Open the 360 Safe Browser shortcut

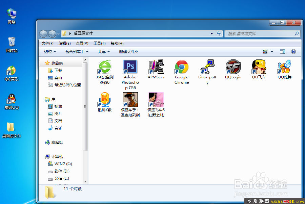click(104, 67)
